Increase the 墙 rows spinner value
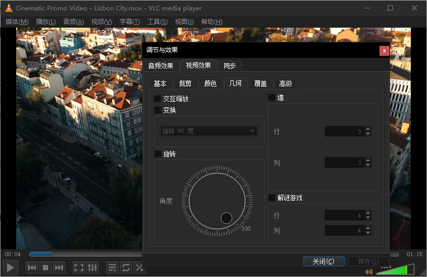 click(368, 129)
